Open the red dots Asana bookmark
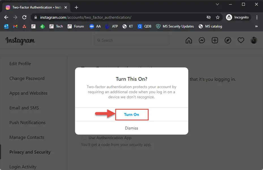 click(24, 26)
